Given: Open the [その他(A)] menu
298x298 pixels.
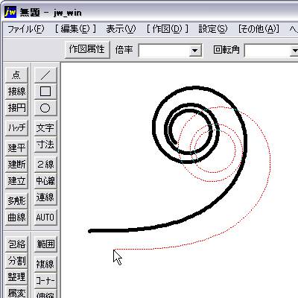Looking at the screenshot, I should pyautogui.click(x=259, y=29).
